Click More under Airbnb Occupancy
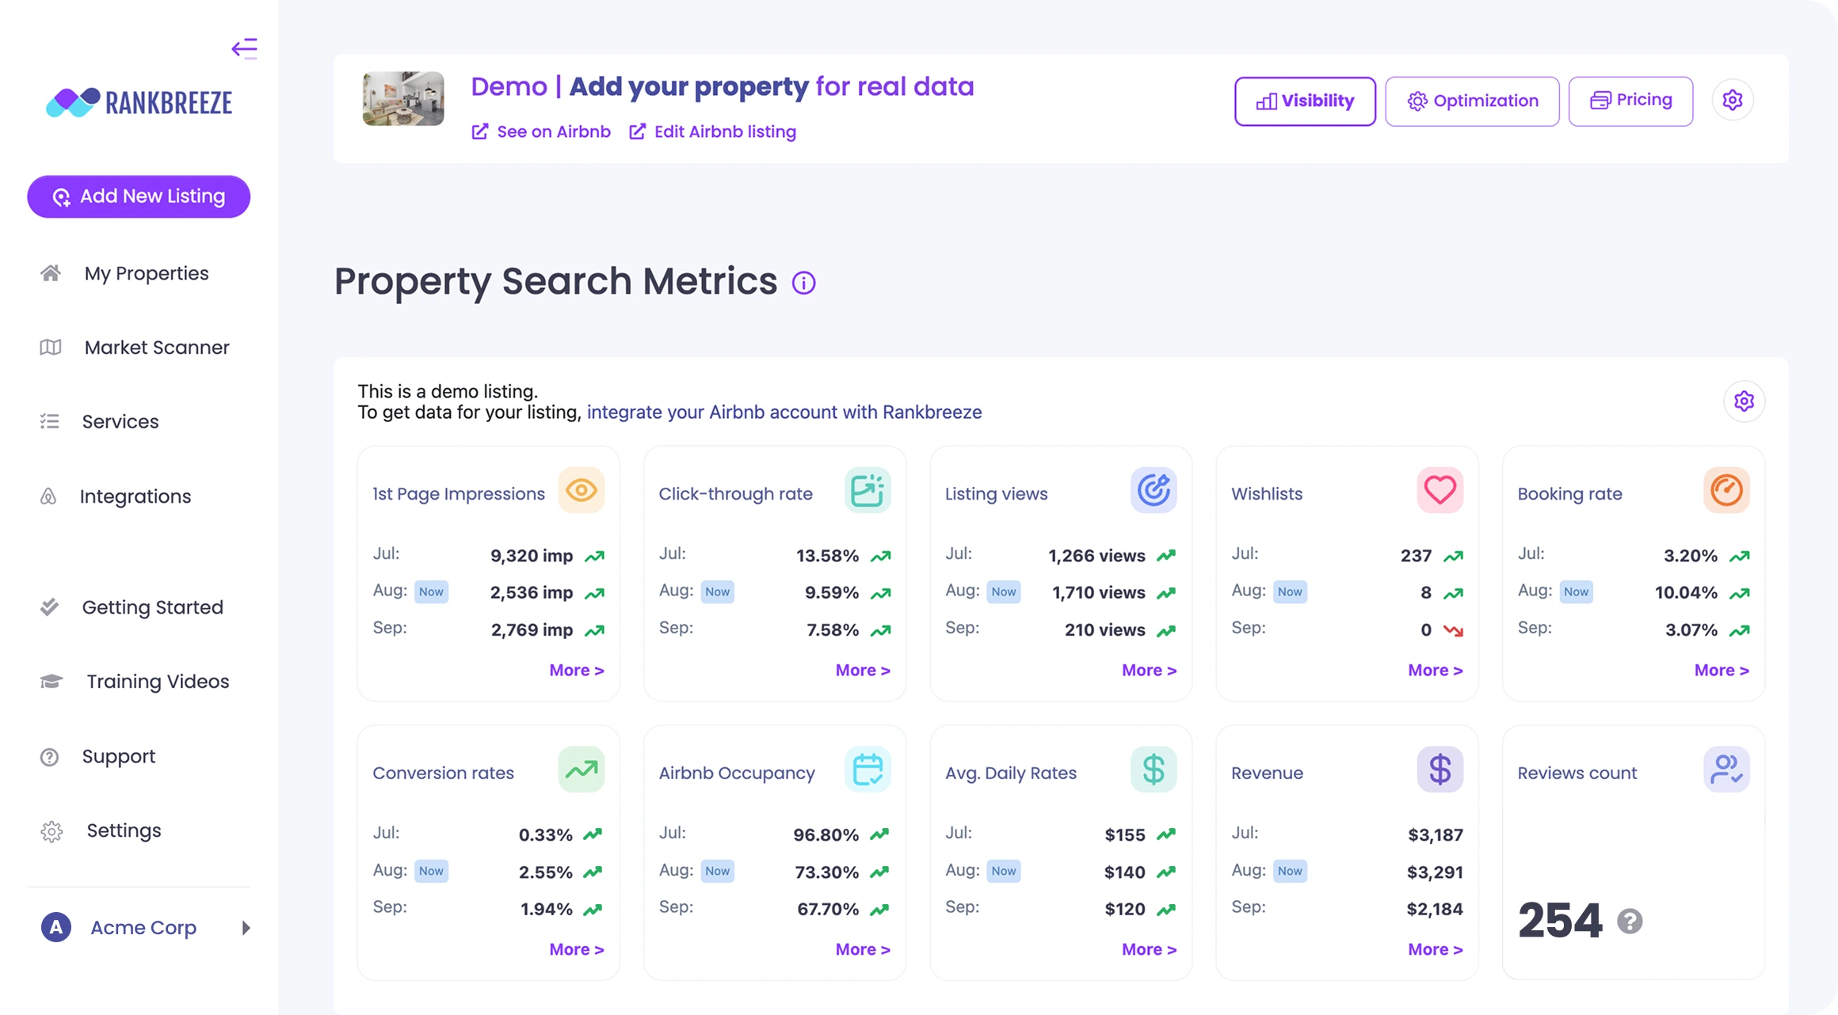1838x1015 pixels. [863, 949]
